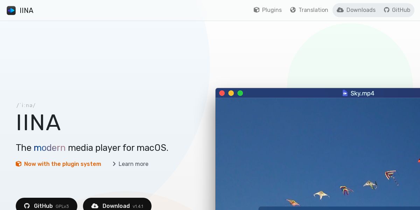Click the IINA site title text
The image size is (420, 210).
tap(27, 10)
